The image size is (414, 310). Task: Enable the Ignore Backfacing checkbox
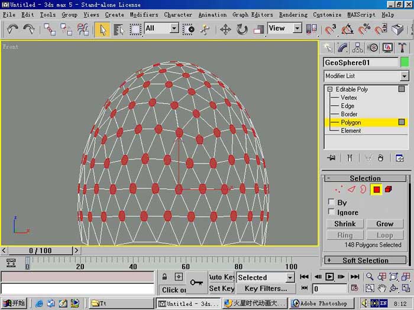point(331,211)
